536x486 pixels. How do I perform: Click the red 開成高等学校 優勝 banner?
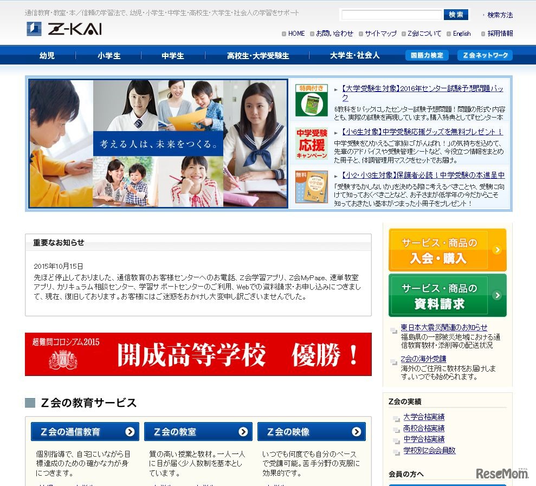[x=198, y=352]
